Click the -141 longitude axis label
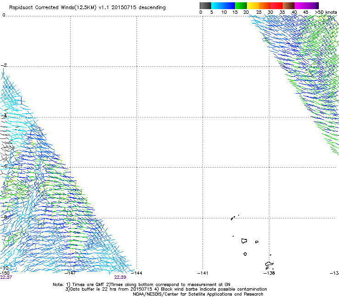Viewport: 339px width, 297px height. tap(203, 273)
